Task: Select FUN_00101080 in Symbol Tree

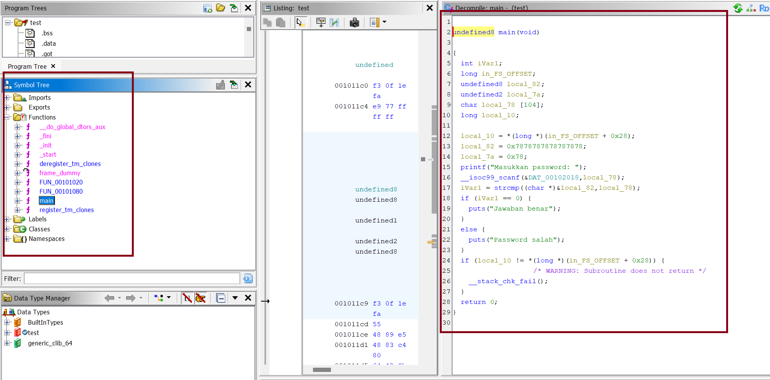Action: [x=61, y=191]
